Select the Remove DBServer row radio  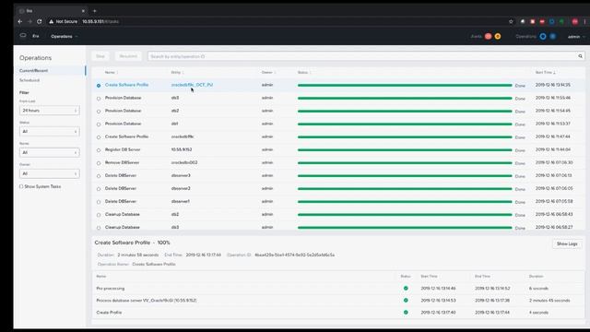[99, 163]
